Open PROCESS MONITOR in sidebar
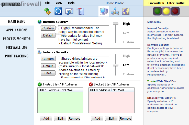The width and height of the screenshot is (189, 125). pos(17,39)
